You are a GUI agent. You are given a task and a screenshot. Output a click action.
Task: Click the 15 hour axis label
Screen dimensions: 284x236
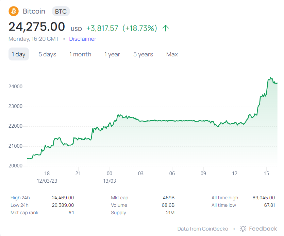point(266,174)
